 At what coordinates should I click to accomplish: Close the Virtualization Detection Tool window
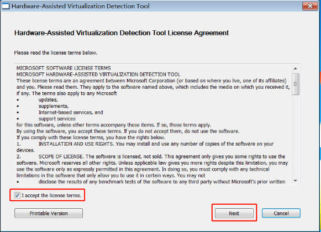pos(310,6)
